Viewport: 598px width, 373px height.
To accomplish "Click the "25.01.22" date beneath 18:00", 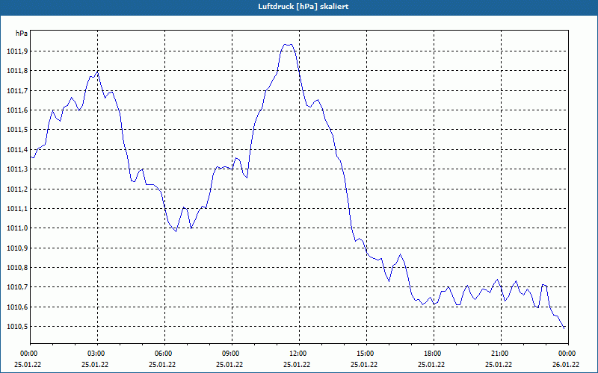I will click(431, 365).
